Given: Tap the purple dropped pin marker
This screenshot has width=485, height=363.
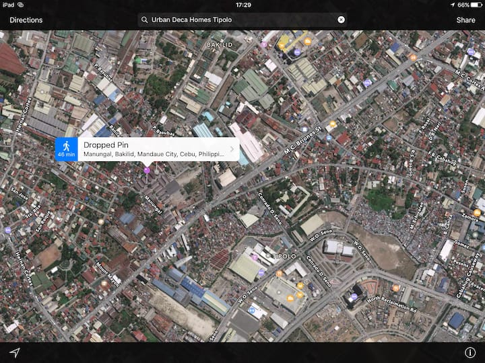Looking at the screenshot, I should (147, 171).
